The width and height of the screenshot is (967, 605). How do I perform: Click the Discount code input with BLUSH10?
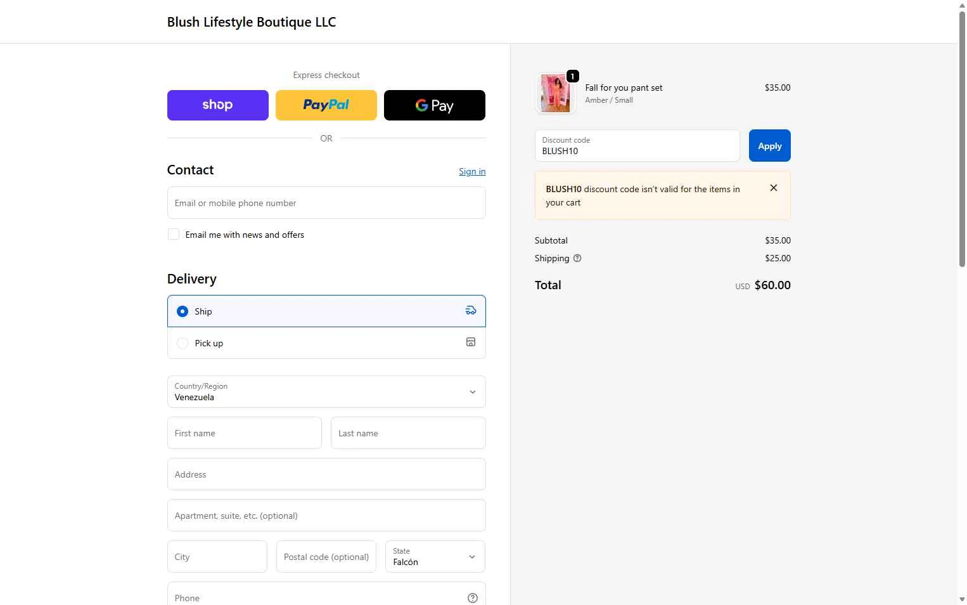tap(637, 146)
